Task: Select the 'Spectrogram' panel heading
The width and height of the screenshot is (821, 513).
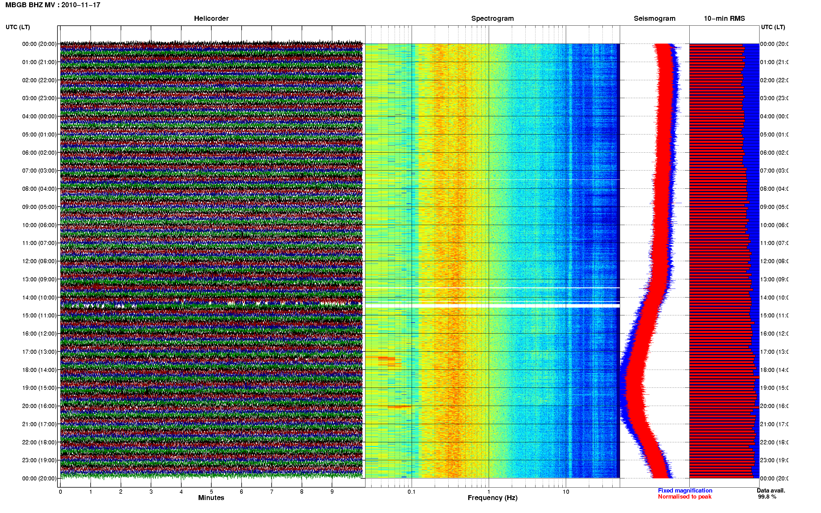Action: point(492,18)
